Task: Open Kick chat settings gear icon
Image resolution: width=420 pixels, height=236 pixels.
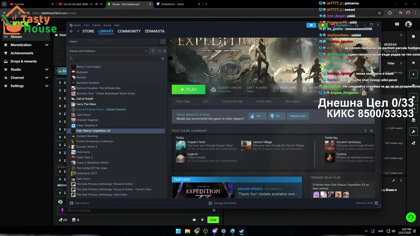Action: (x=202, y=220)
